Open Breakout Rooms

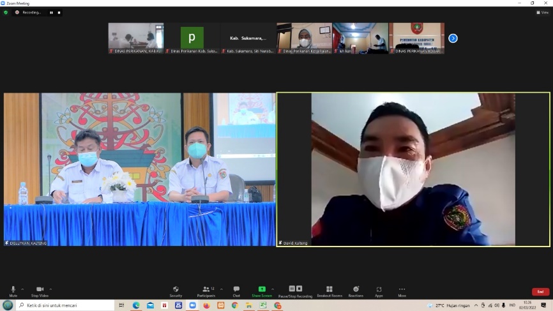point(329,291)
